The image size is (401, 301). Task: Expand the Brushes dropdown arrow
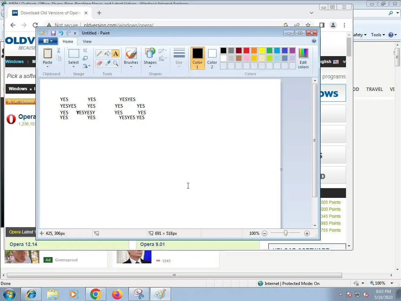131,67
